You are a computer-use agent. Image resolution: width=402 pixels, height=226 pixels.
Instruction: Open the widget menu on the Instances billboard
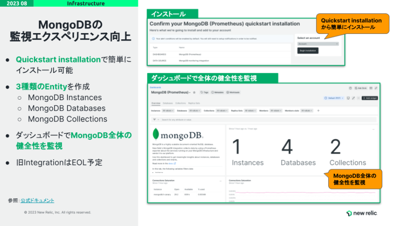click(x=373, y=130)
